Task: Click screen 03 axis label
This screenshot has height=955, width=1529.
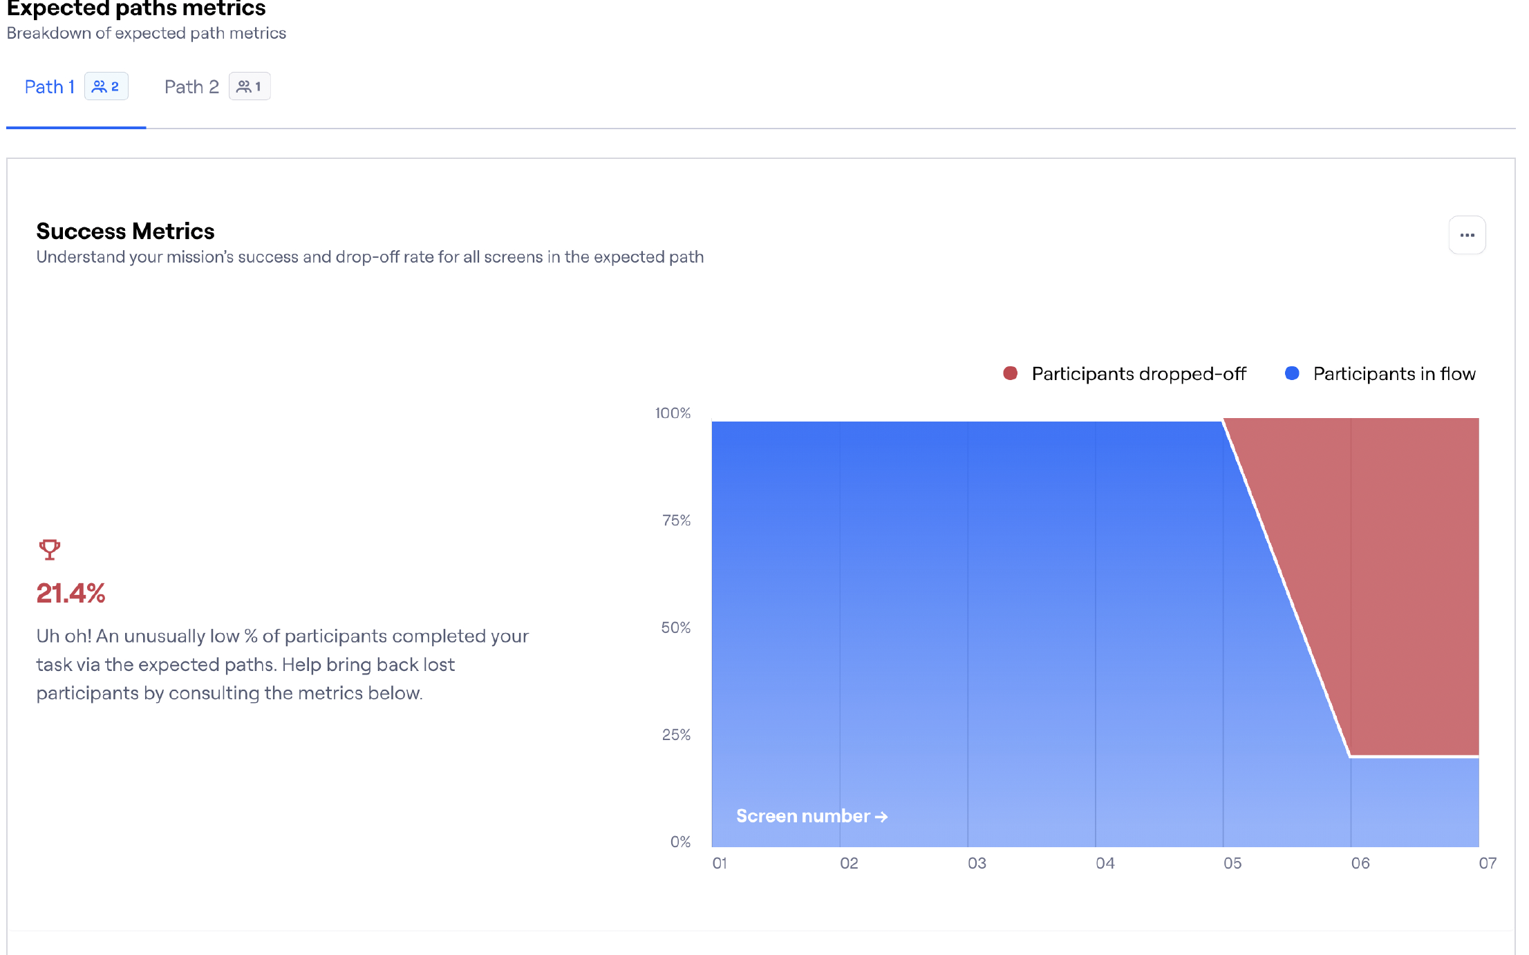Action: 977,863
